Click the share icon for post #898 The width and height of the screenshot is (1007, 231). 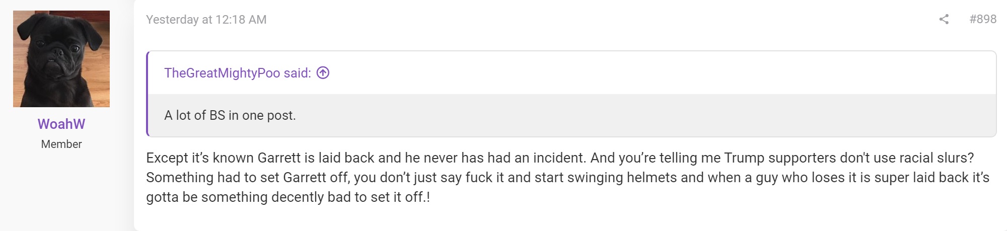point(944,19)
